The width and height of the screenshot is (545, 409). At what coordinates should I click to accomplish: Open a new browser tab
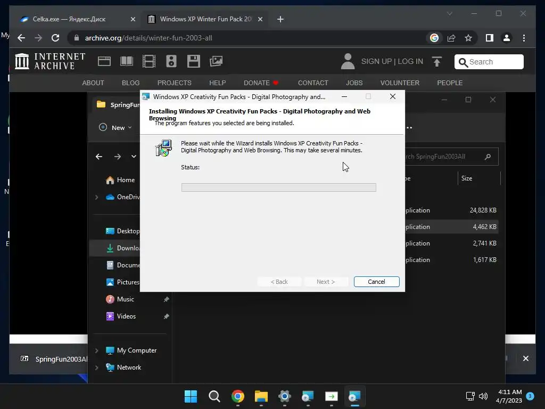click(280, 20)
